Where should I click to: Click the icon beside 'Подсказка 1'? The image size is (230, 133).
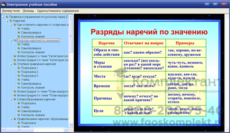coord(19,68)
